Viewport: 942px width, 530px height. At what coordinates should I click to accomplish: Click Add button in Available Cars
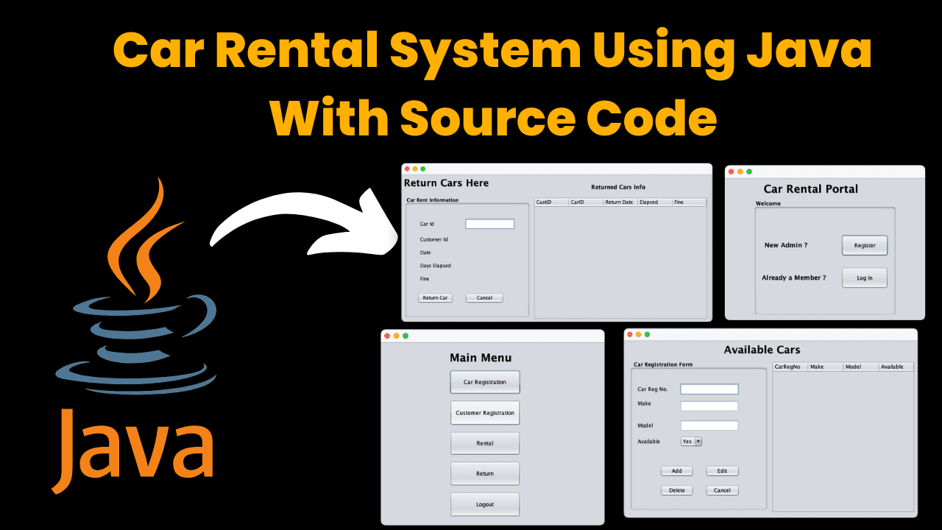coord(677,471)
